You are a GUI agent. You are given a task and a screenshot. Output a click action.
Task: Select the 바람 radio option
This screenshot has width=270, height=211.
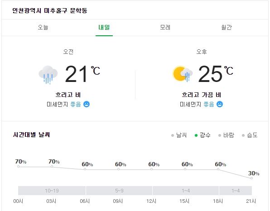coord(226,135)
